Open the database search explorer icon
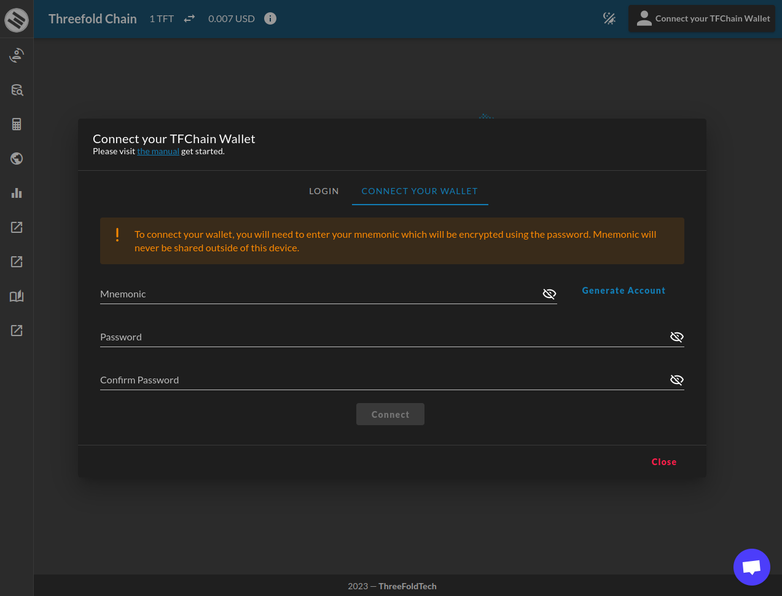782x596 pixels. tap(17, 90)
